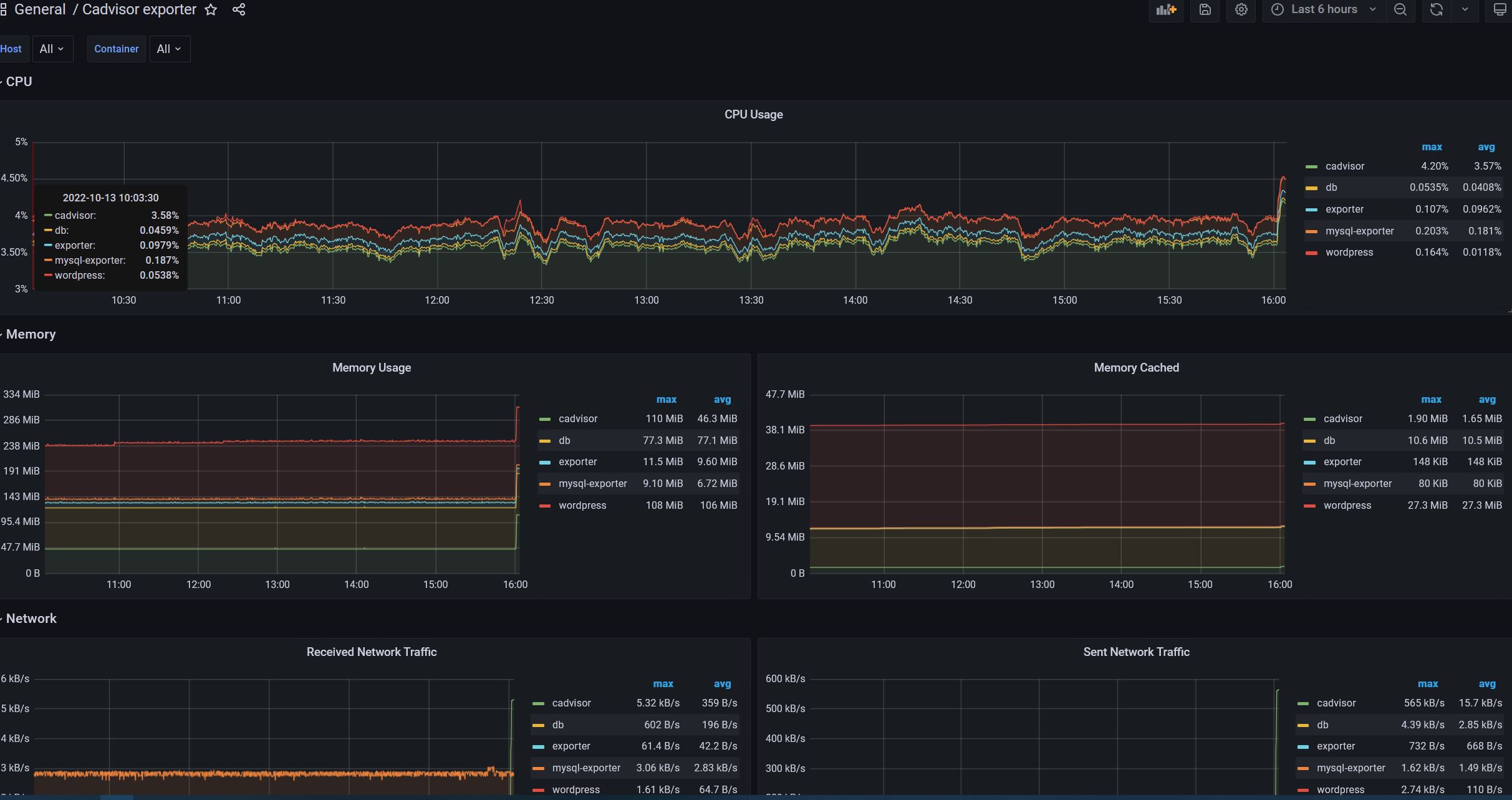Toggle db series in Memory Cached legend
Screen dimensions: 1512x800
[1329, 441]
